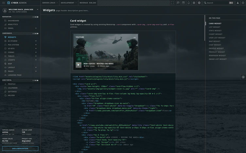Open the chat messages icon in header
This screenshot has width=246, height=153.
[178, 3]
